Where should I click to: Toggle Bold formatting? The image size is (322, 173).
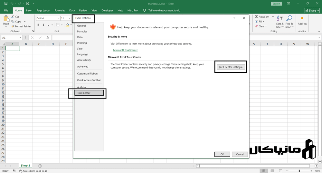pos(38,25)
